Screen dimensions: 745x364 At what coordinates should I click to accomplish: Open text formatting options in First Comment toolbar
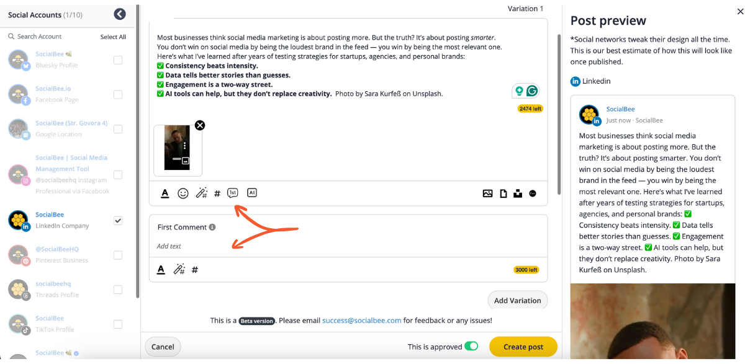pos(161,270)
